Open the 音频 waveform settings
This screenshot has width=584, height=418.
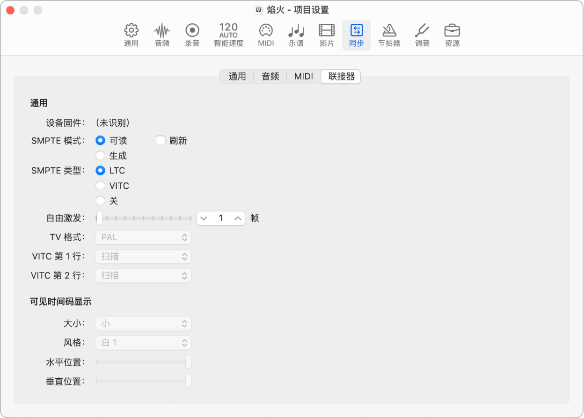[x=162, y=35]
